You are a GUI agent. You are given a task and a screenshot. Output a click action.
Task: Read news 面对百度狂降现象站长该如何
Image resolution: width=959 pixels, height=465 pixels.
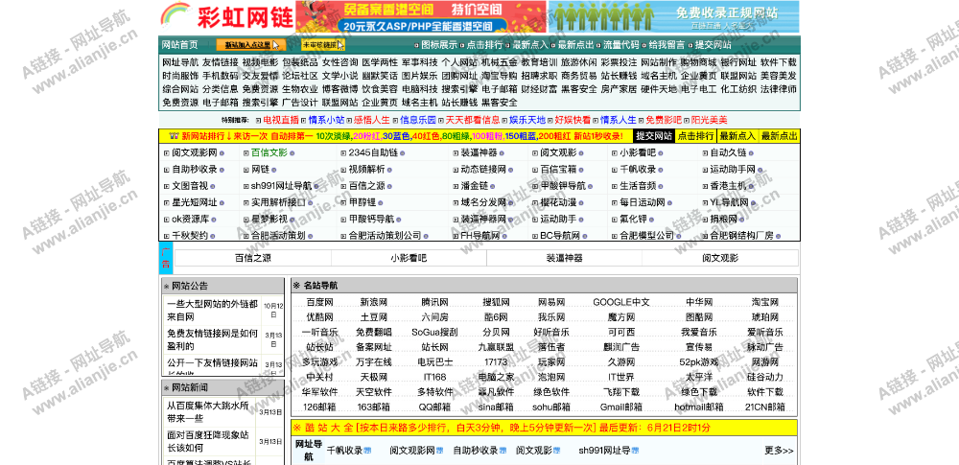click(x=208, y=441)
